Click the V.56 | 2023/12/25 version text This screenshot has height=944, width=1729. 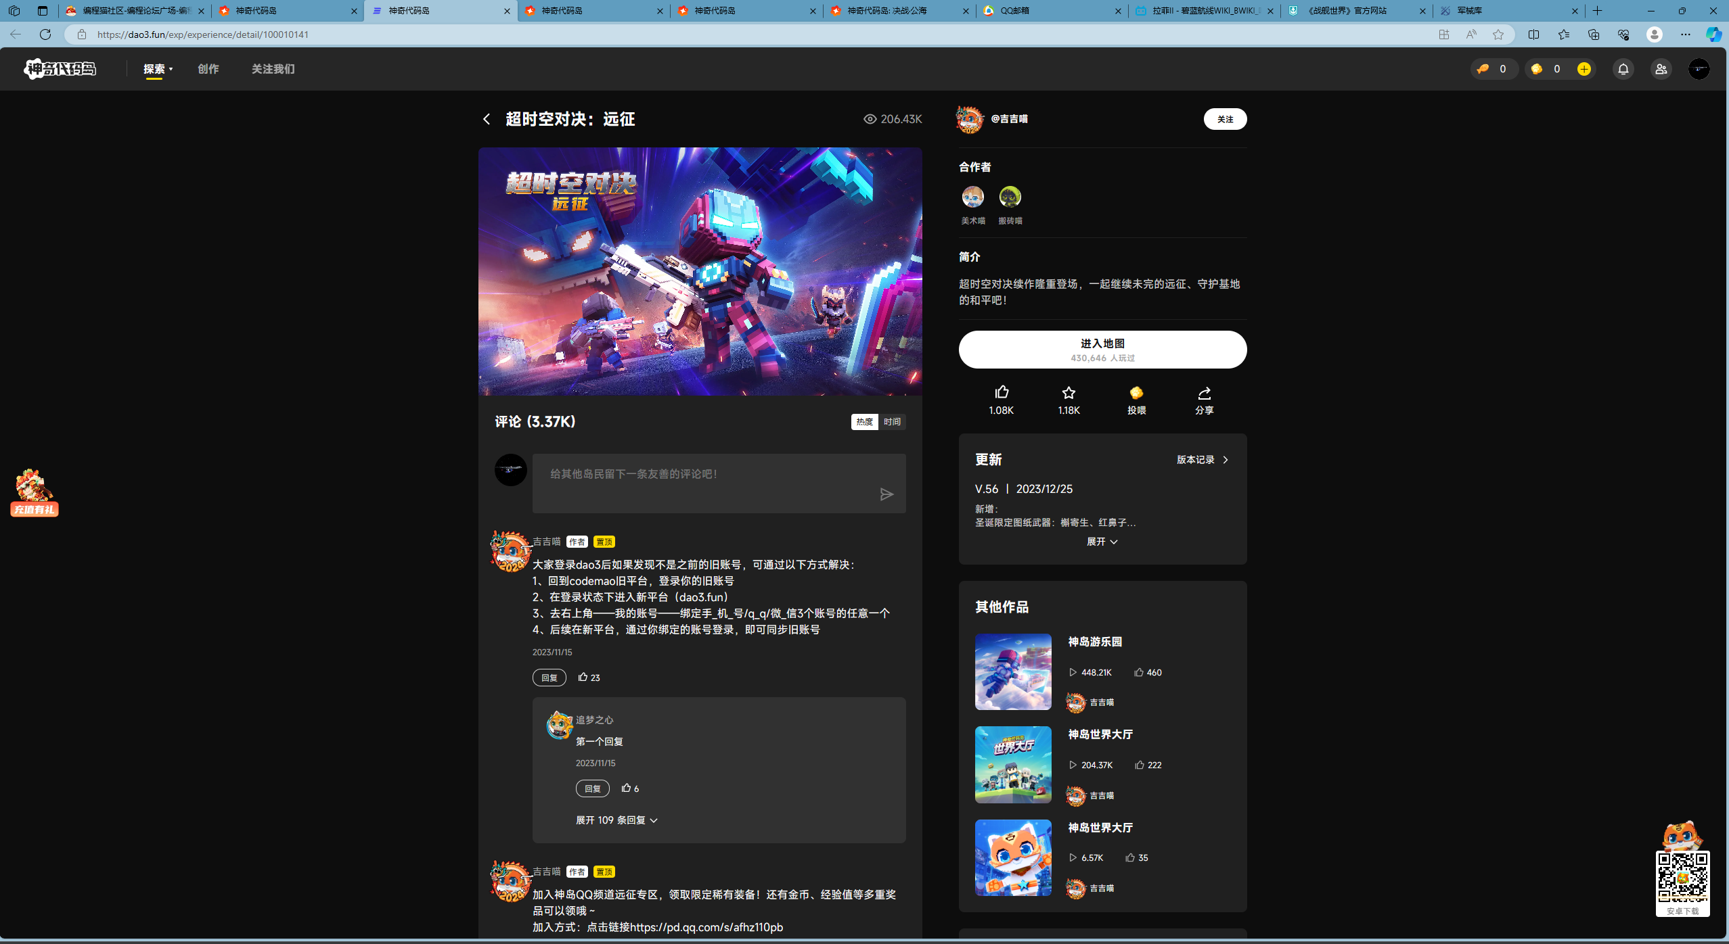(x=1023, y=489)
